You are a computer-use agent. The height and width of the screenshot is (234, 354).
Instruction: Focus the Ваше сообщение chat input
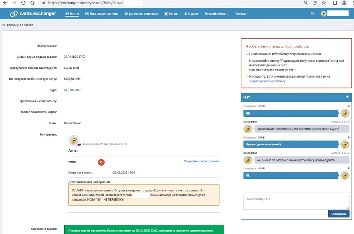coord(296,202)
